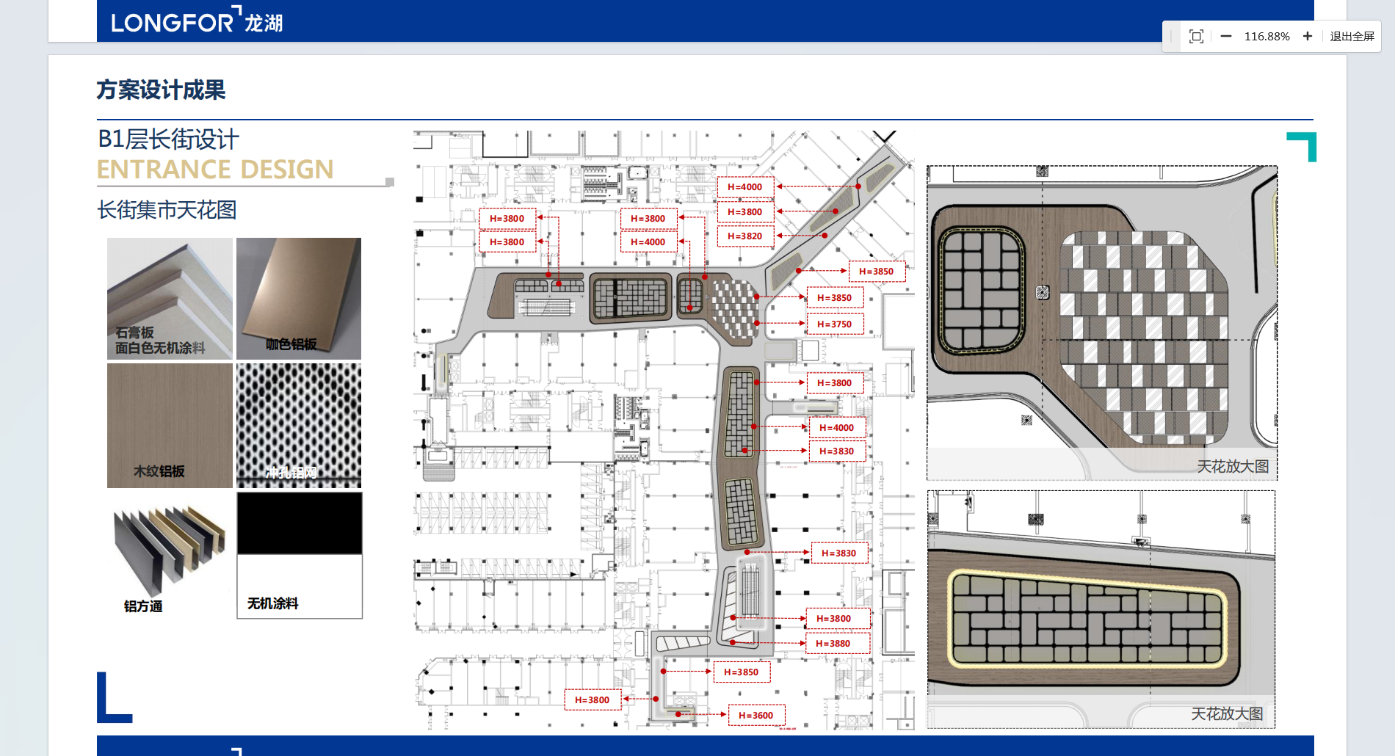Zoom in with the plus icon

coord(1308,37)
